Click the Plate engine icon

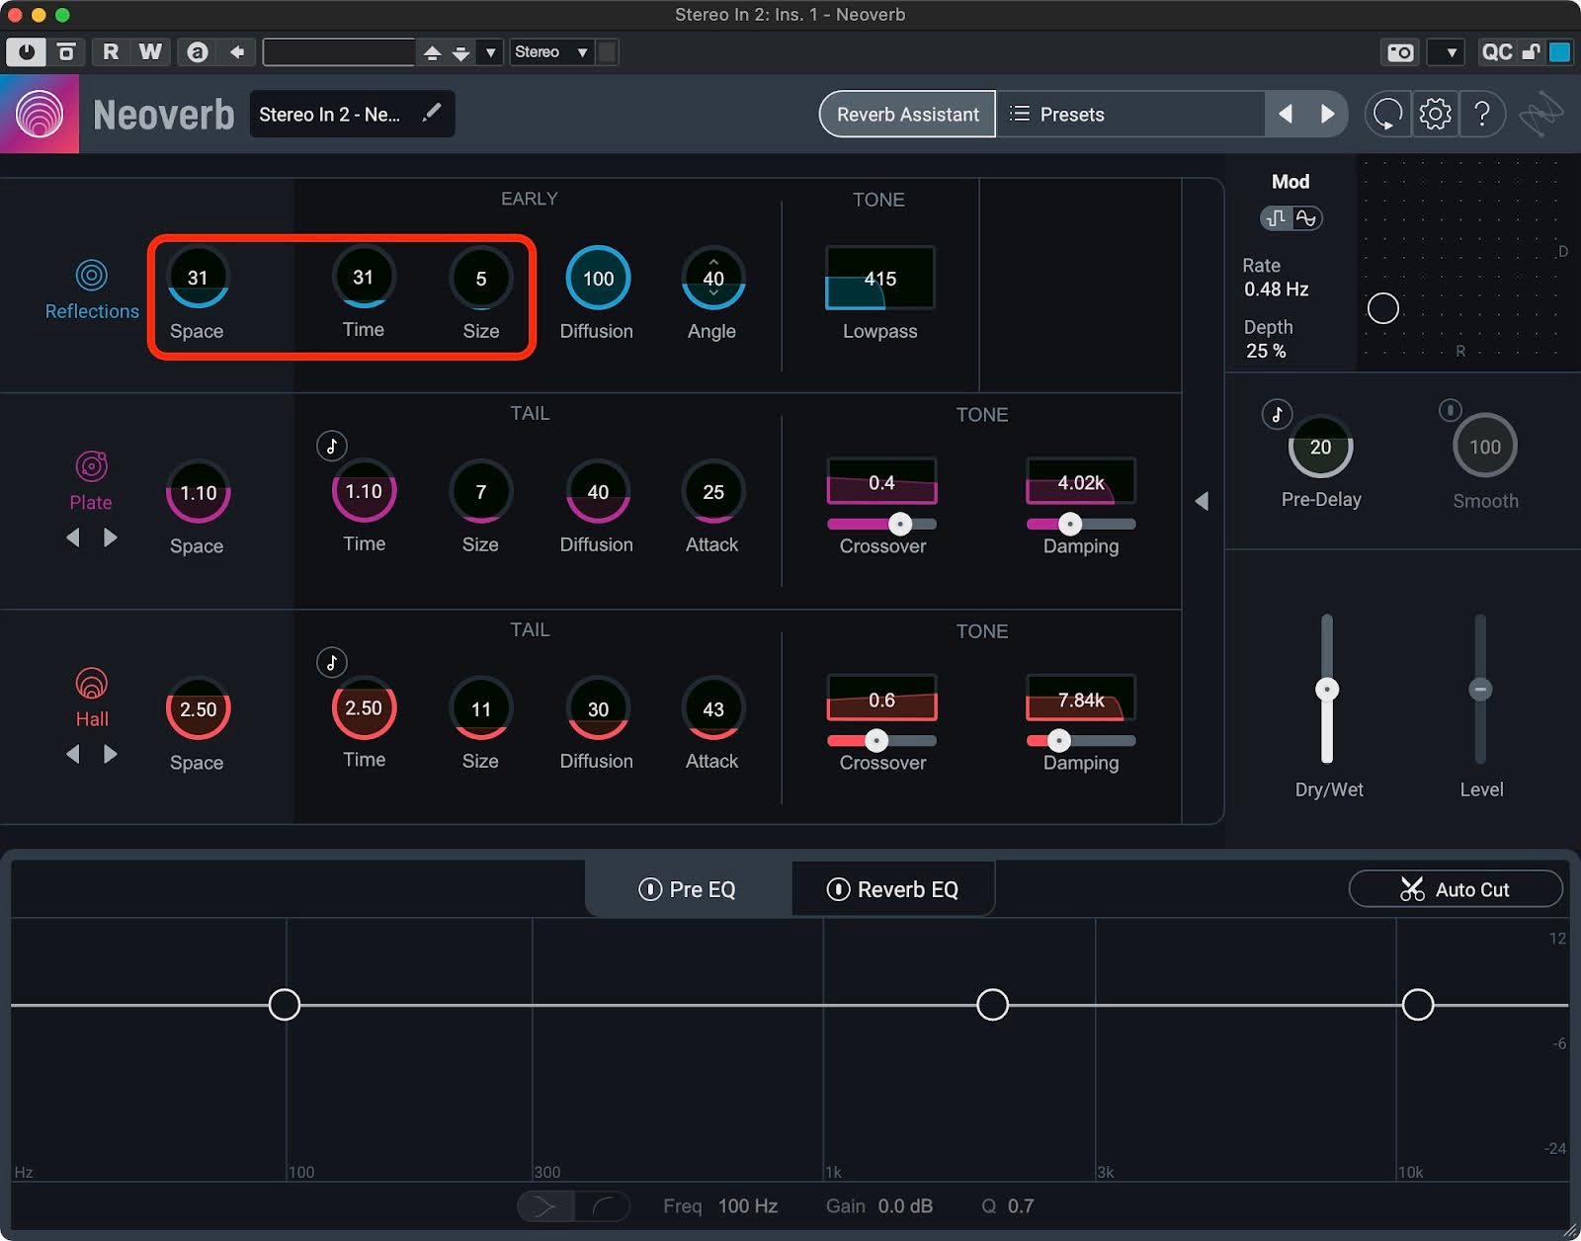click(91, 465)
